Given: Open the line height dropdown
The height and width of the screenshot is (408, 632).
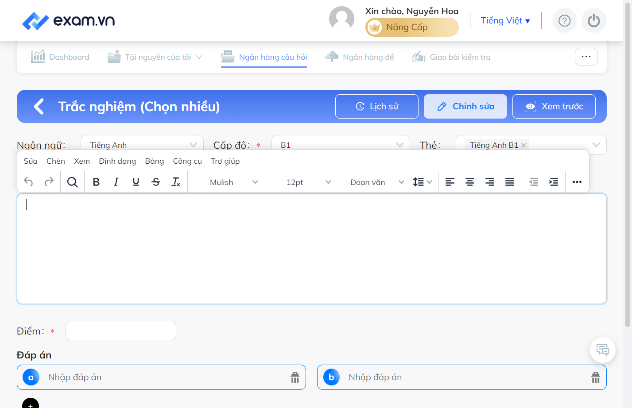Looking at the screenshot, I should [x=422, y=182].
